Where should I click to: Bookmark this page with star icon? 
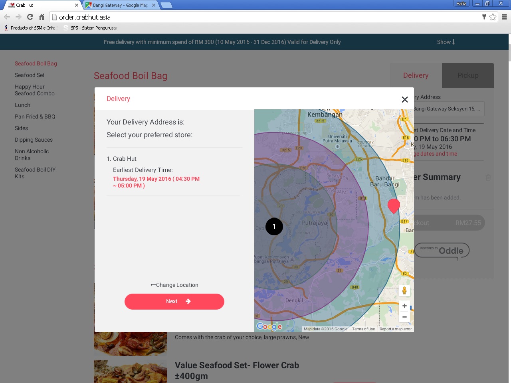coord(493,17)
